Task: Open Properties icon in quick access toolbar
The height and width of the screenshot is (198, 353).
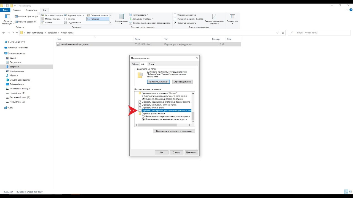Action: click(x=7, y=5)
